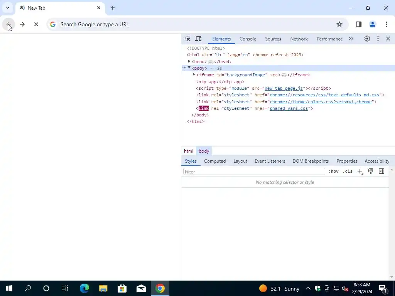
Task: Open the Properties pane tab
Action: coord(347,161)
